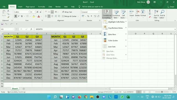
Task: Switch to Page Layout view icon
Action: [x=144, y=92]
